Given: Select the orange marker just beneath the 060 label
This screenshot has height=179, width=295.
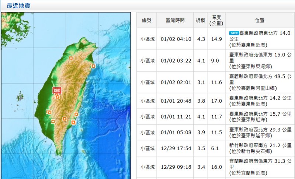Looking at the screenshot, I should coord(58,97).
